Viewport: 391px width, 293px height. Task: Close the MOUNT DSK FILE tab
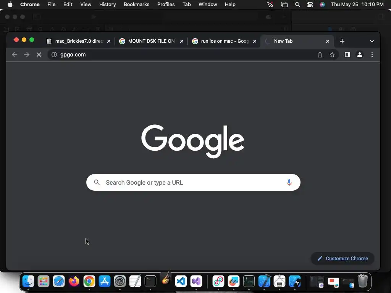(x=182, y=41)
